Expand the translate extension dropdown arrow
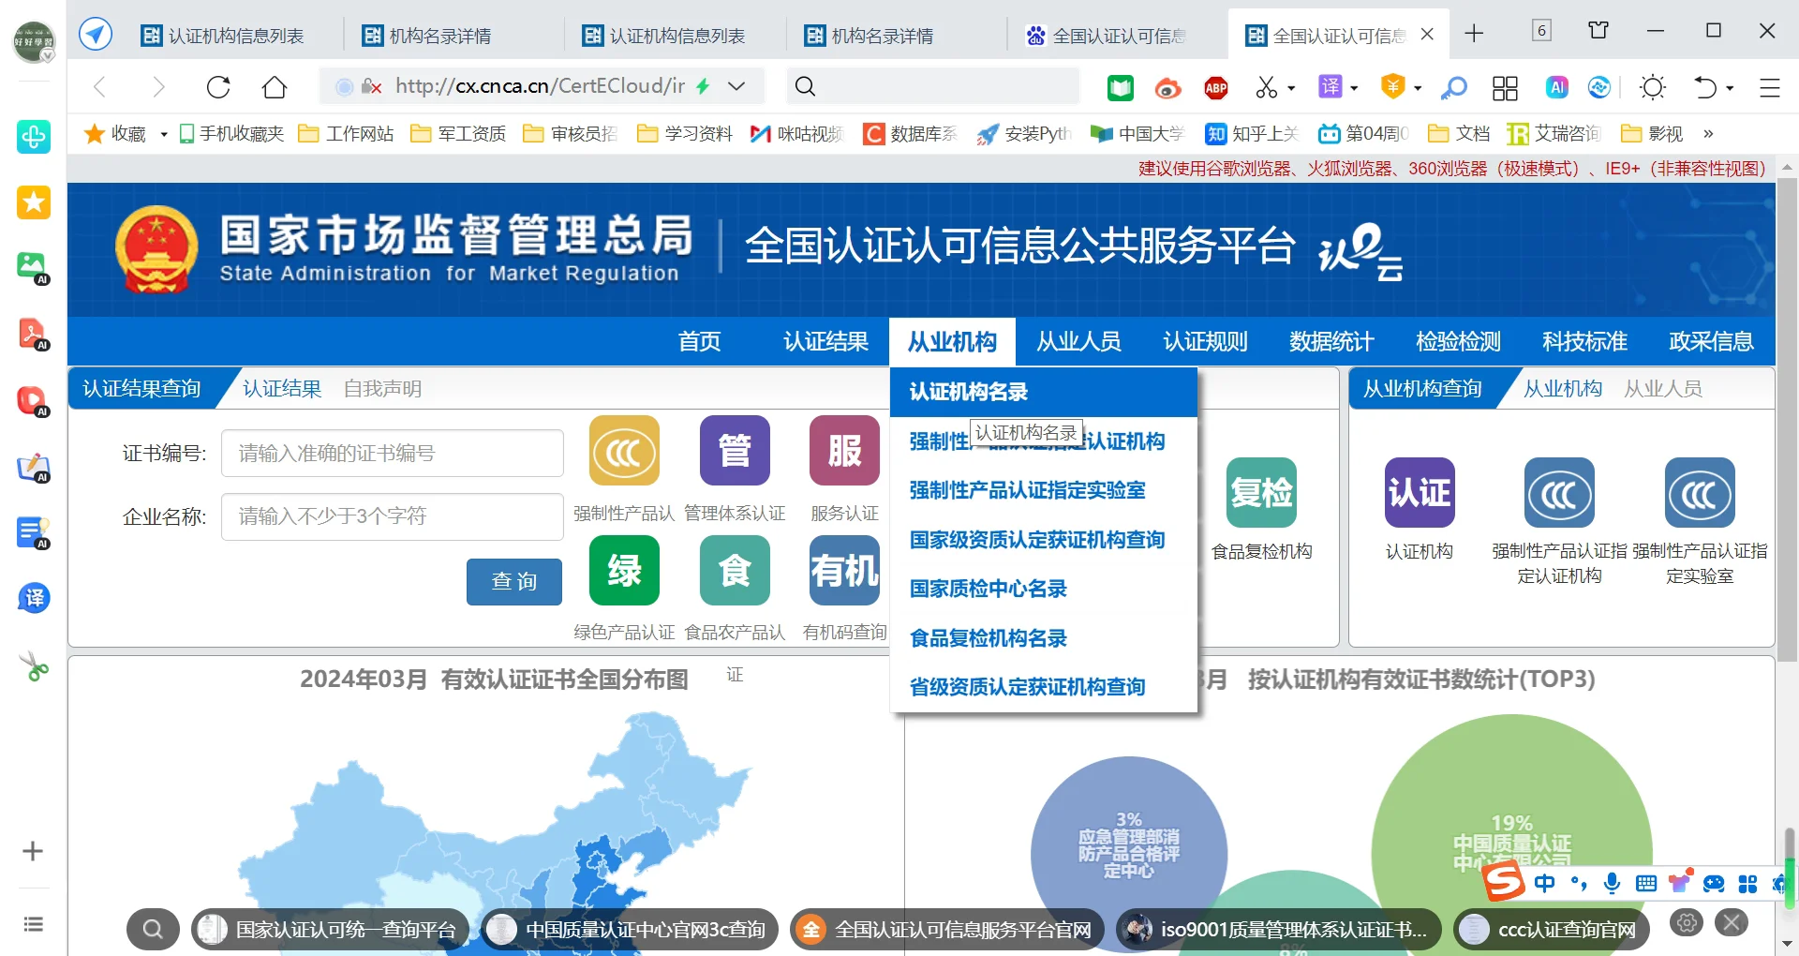Viewport: 1799px width, 956px height. coord(1354,88)
